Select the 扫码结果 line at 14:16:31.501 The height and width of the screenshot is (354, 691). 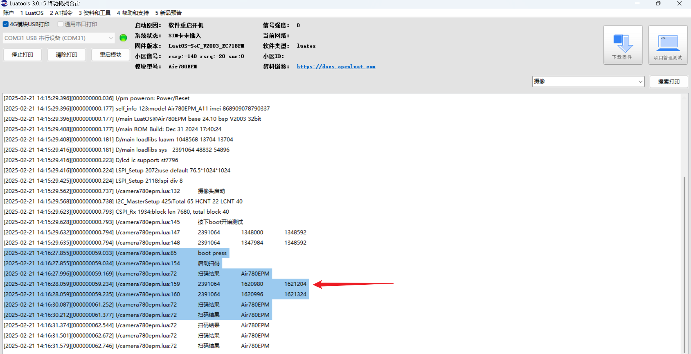tap(136, 335)
